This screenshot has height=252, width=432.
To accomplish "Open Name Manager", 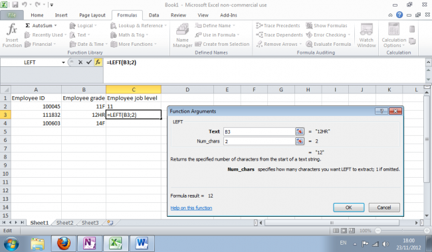I will 182,36.
